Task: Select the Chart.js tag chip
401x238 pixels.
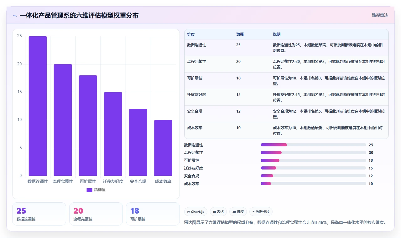Action: [196, 212]
